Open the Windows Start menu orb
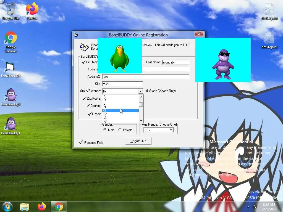283x212 pixels. [7, 206]
